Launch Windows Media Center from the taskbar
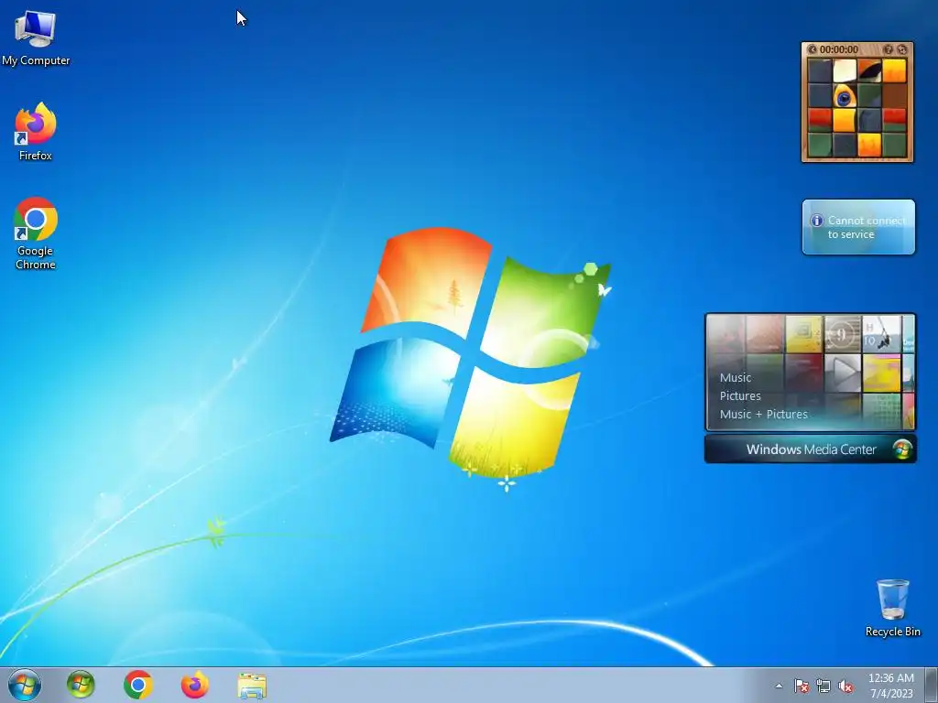The width and height of the screenshot is (938, 703). [x=81, y=685]
